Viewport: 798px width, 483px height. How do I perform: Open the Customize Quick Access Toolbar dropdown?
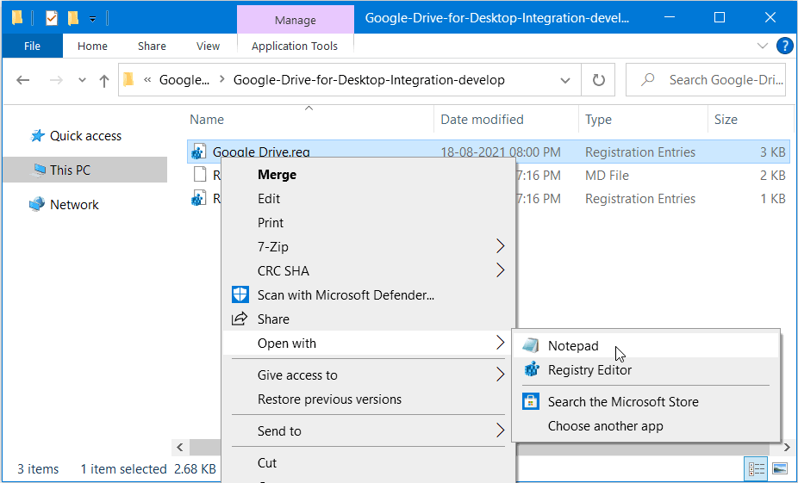tap(92, 19)
